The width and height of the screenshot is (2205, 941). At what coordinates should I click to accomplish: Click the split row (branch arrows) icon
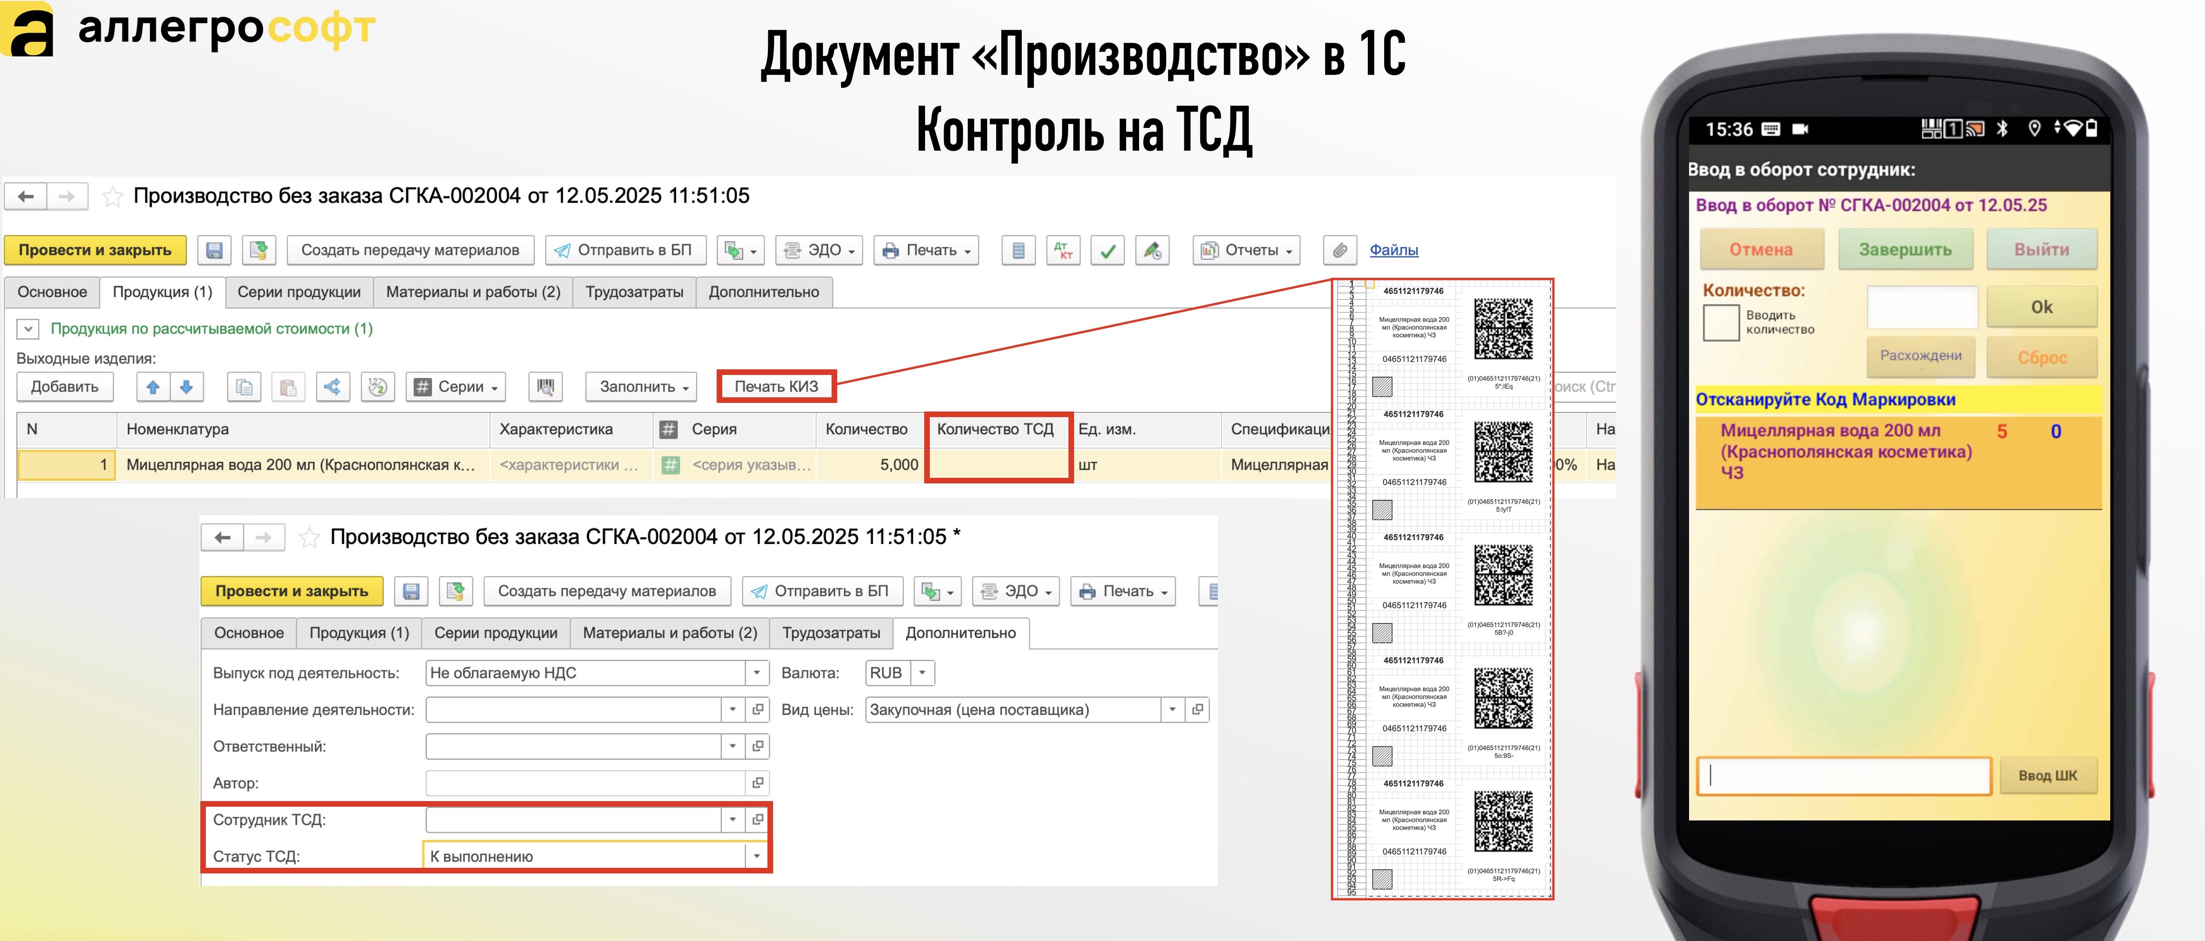click(333, 387)
